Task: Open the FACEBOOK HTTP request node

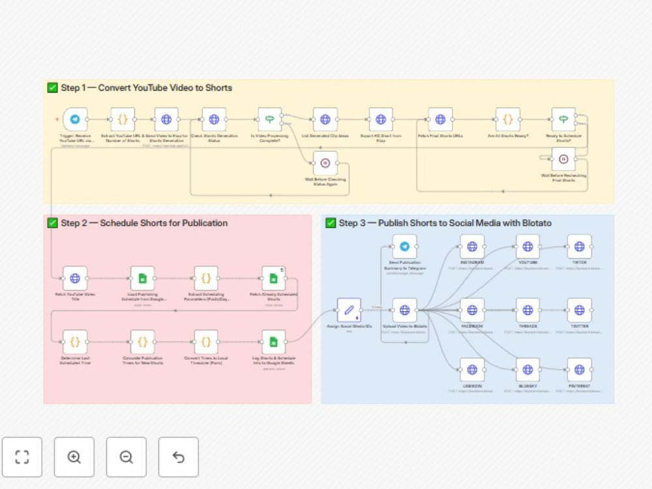Action: [x=472, y=310]
